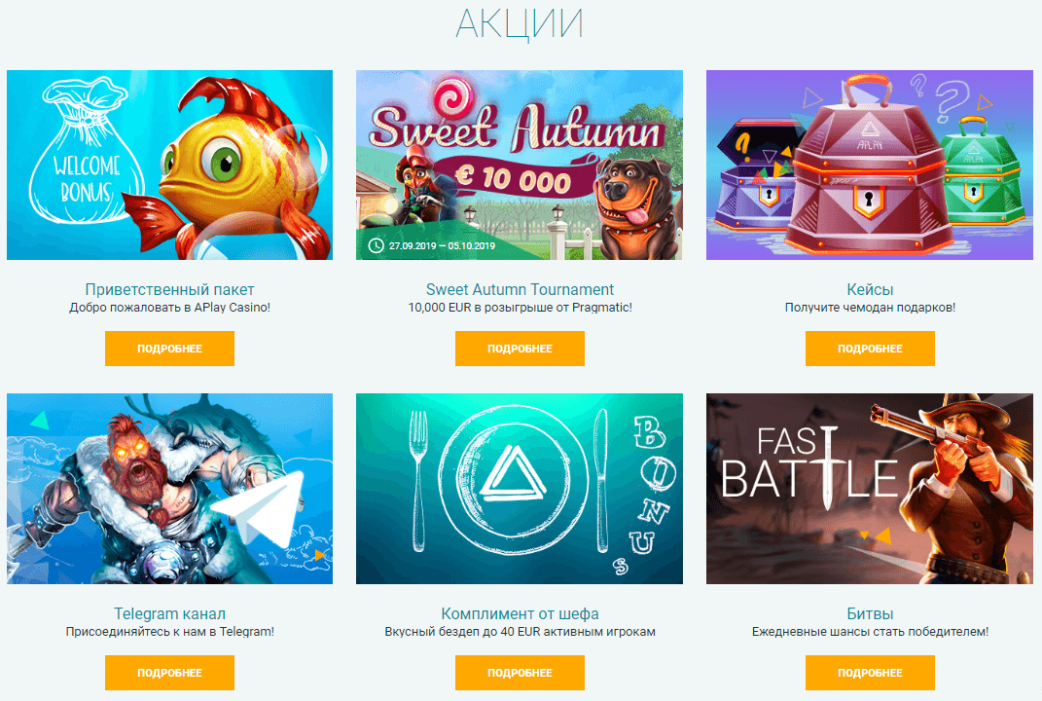Open the Telegram viking banner image
The width and height of the screenshot is (1042, 701).
(x=169, y=489)
